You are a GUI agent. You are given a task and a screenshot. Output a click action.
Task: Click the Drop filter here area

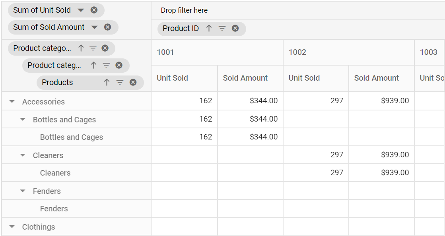point(184,10)
